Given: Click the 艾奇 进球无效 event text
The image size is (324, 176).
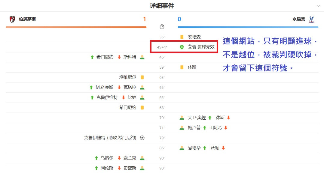Looking at the screenshot, I should [201, 47].
